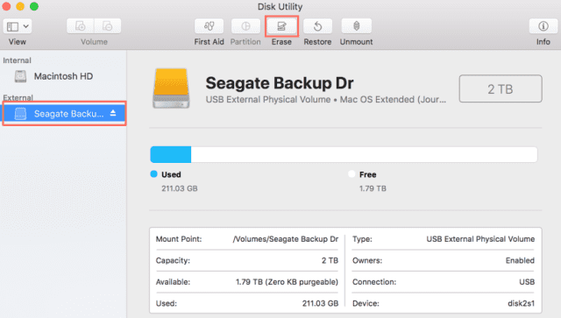Click the Partition toolbar icon
Image resolution: width=561 pixels, height=318 pixels.
[245, 26]
